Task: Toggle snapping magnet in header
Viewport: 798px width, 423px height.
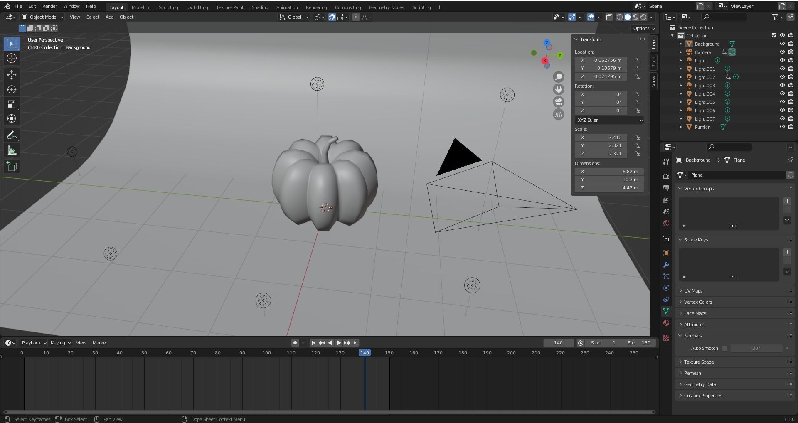Action: coord(332,17)
